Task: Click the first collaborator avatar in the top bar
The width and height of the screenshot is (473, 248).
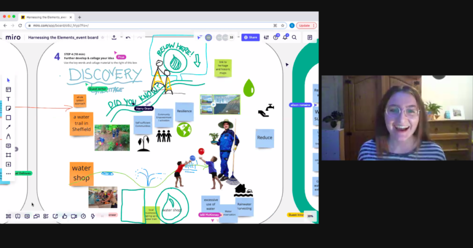Action: point(208,37)
